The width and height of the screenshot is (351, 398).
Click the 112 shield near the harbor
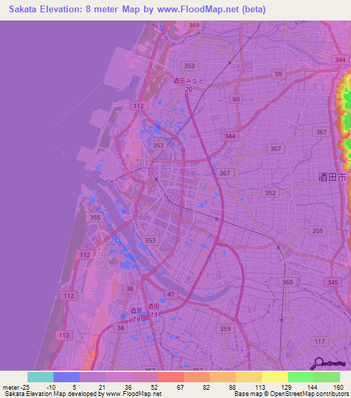tap(138, 106)
